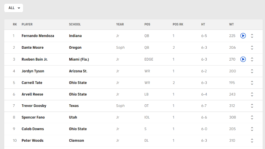Click the SCHOOL column header
The height and width of the screenshot is (149, 265).
pos(75,25)
